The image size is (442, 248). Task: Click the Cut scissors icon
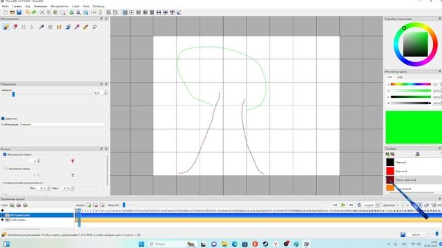coord(42,12)
